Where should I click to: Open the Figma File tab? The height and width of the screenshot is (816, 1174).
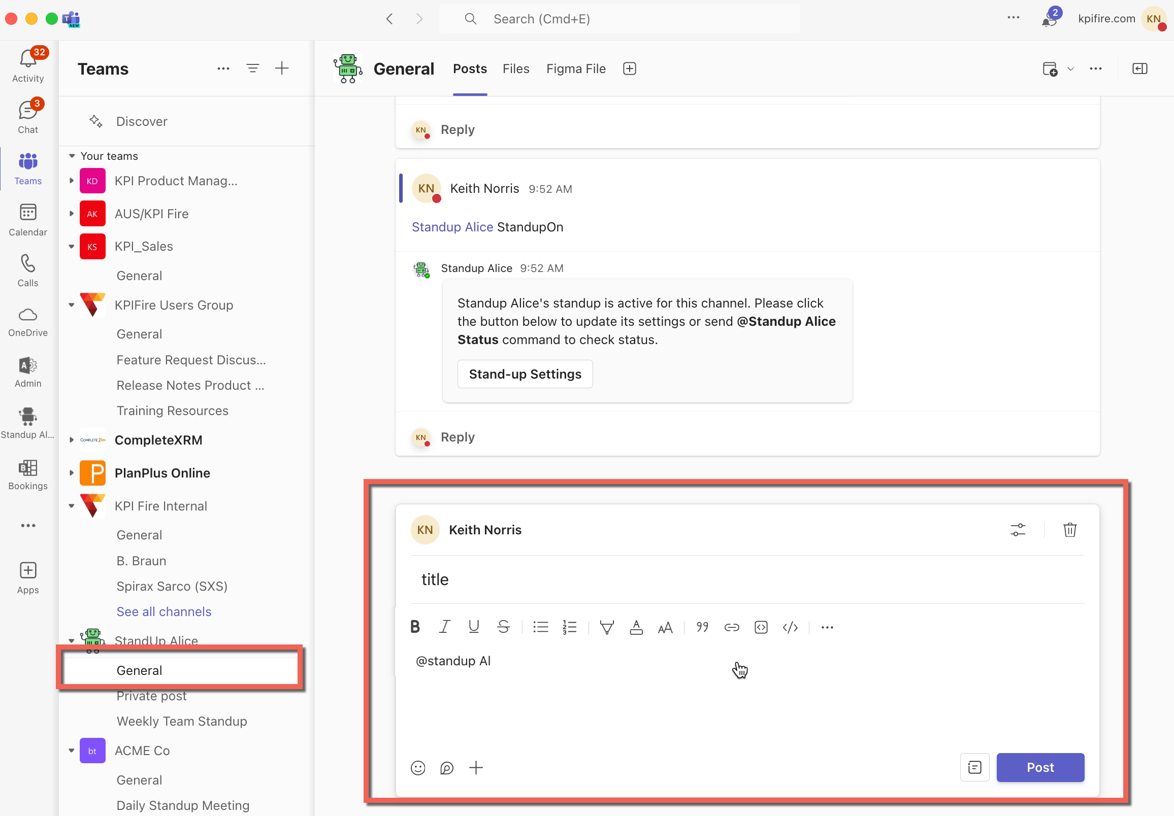pyautogui.click(x=576, y=69)
